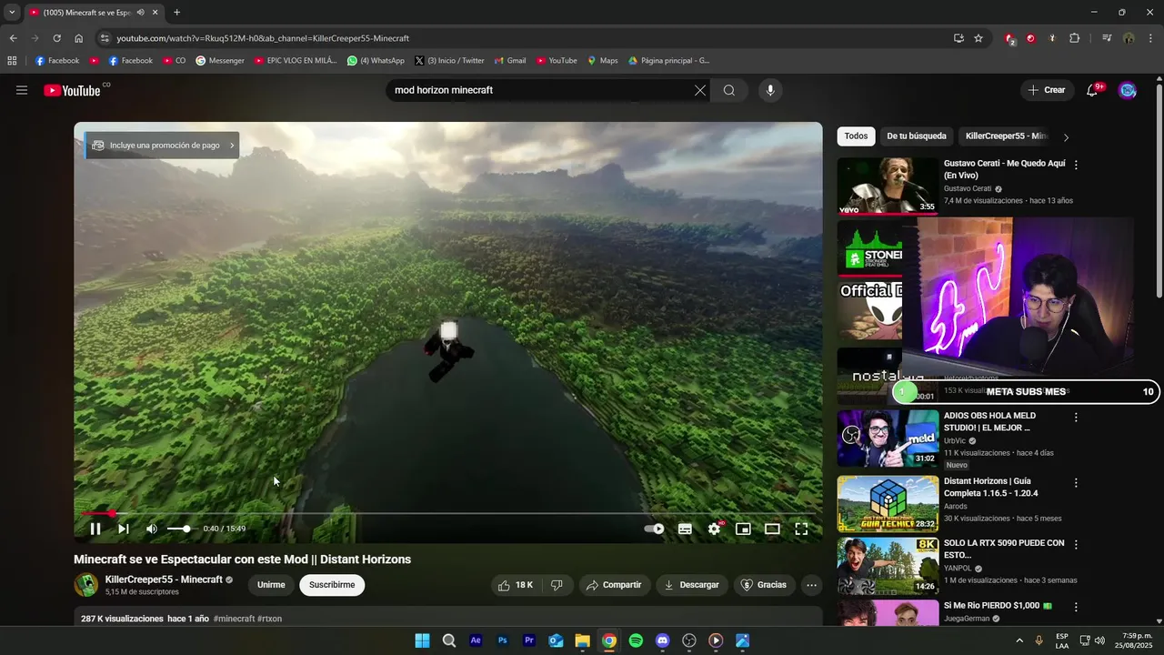Mute the video player volume icon
Viewport: 1164px width, 655px height.
click(x=152, y=529)
